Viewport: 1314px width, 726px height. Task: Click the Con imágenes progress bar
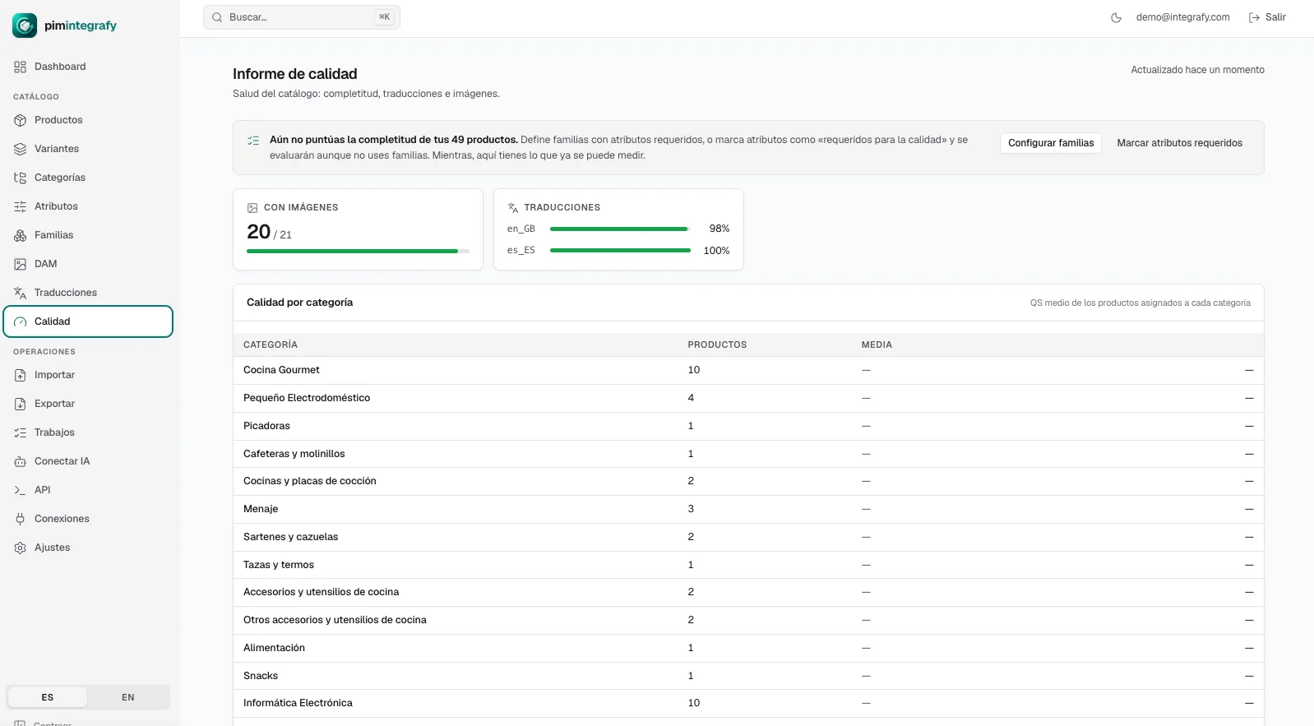pyautogui.click(x=358, y=251)
